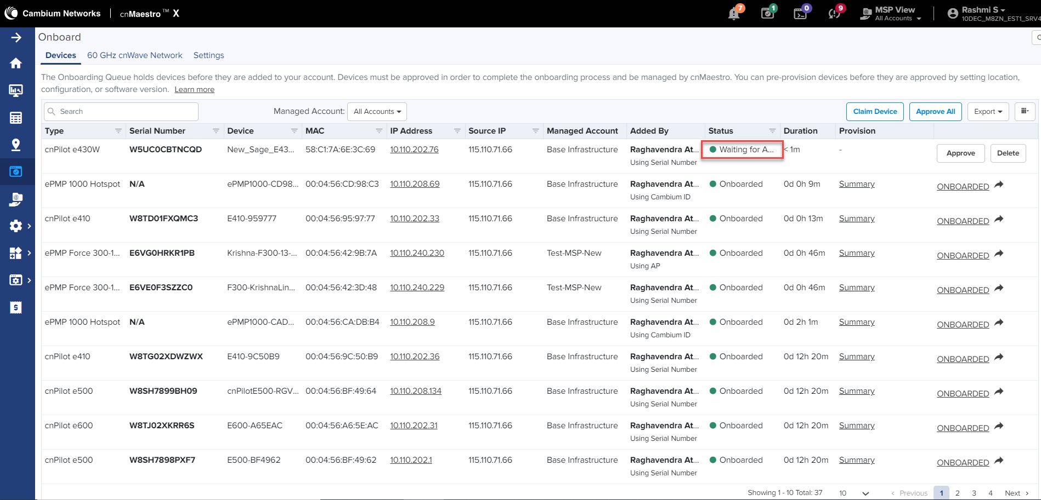
Task: Click the Approve All button
Action: [x=936, y=111]
